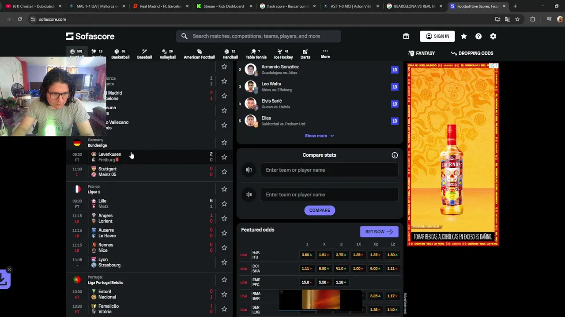
Task: Switch to BARCELONA VS REAL tab
Action: pyautogui.click(x=414, y=6)
